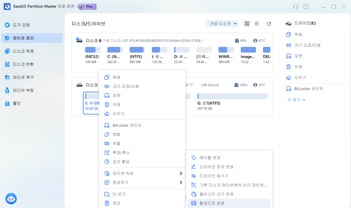351x208 pixels.
Task: Open the 가상 디스크 dropdown
Action: tap(222, 24)
